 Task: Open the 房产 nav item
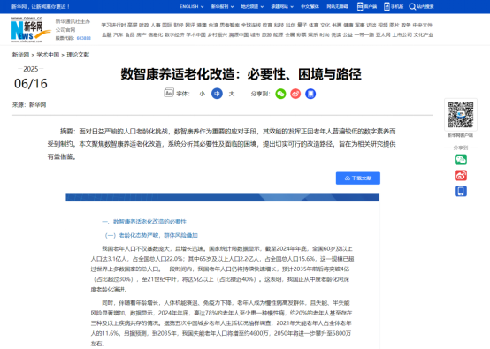click(x=142, y=34)
